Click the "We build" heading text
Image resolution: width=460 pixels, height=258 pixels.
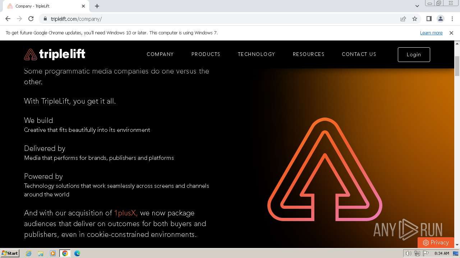[x=38, y=120]
